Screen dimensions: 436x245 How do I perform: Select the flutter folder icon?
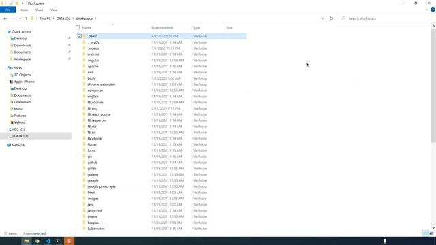point(84,144)
